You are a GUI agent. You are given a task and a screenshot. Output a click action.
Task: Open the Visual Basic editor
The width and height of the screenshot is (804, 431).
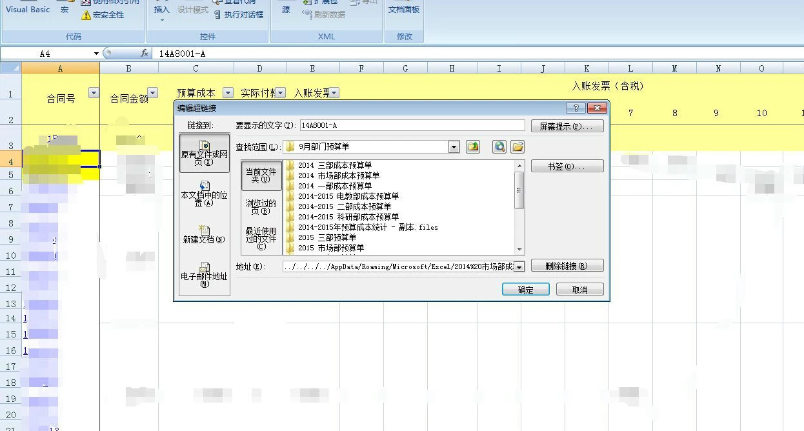click(28, 10)
